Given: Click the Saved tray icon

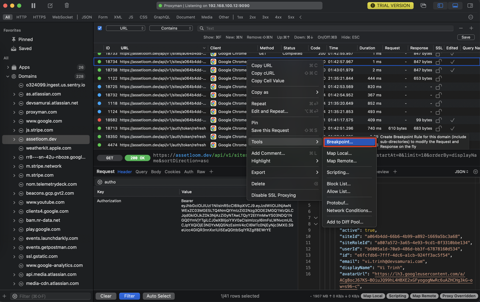Looking at the screenshot, I should (14, 49).
